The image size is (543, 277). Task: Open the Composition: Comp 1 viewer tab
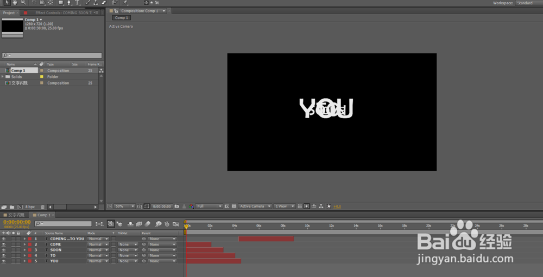click(140, 11)
